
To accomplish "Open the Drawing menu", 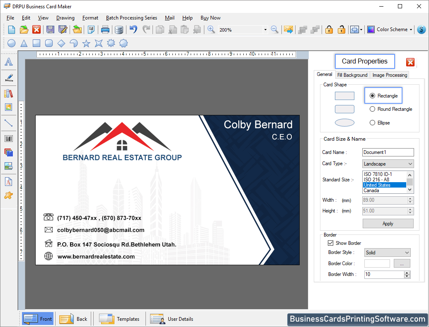I will [x=65, y=18].
